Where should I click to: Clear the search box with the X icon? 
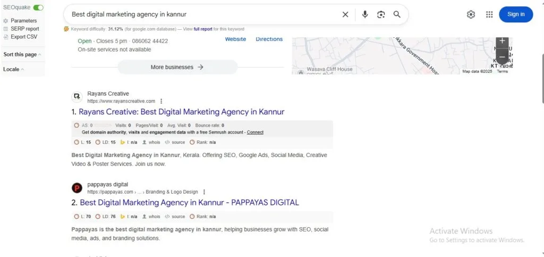[x=345, y=14]
